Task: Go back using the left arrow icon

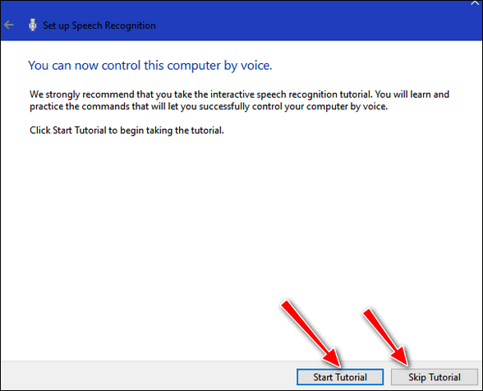Action: [x=9, y=25]
